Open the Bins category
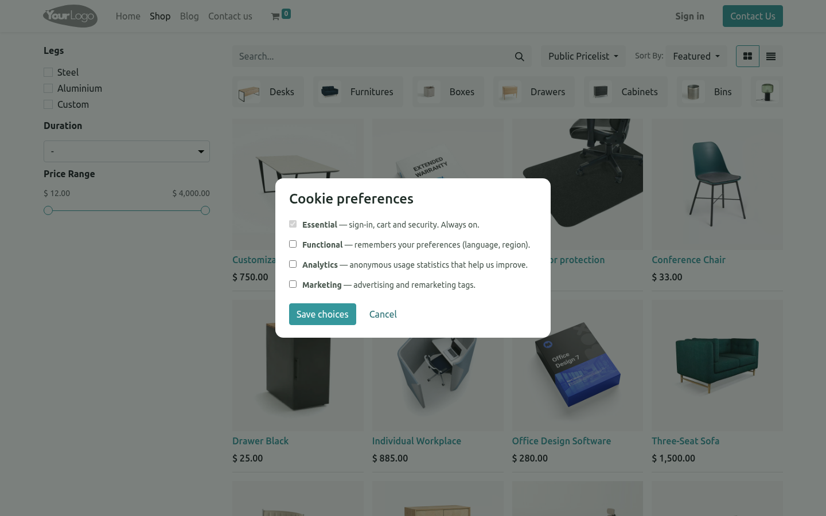The width and height of the screenshot is (826, 516). click(709, 92)
